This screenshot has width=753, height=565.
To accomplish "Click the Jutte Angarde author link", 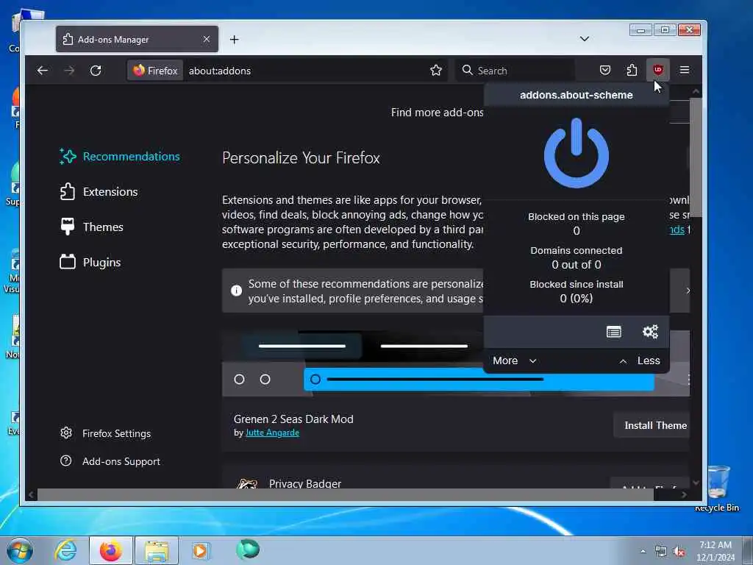I will pyautogui.click(x=272, y=433).
